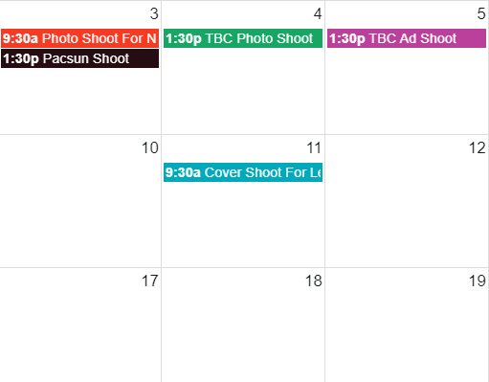Select day number 10
Image resolution: width=489 pixels, height=382 pixels.
[x=150, y=148]
